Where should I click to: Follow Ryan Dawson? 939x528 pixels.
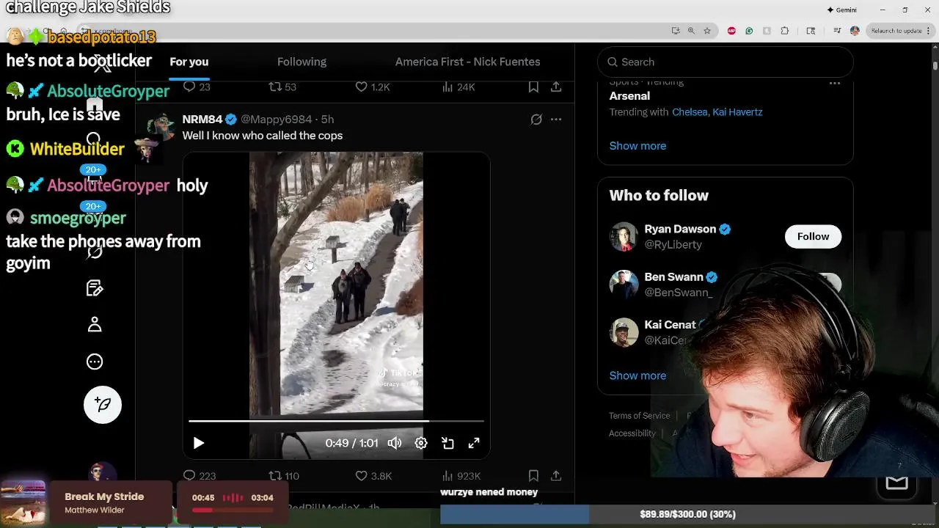pos(813,236)
